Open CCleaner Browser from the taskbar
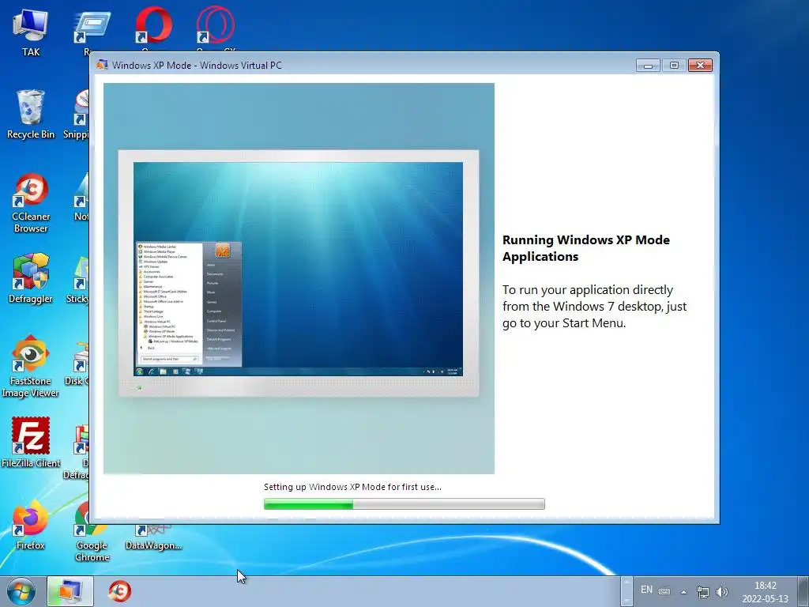 click(x=120, y=591)
